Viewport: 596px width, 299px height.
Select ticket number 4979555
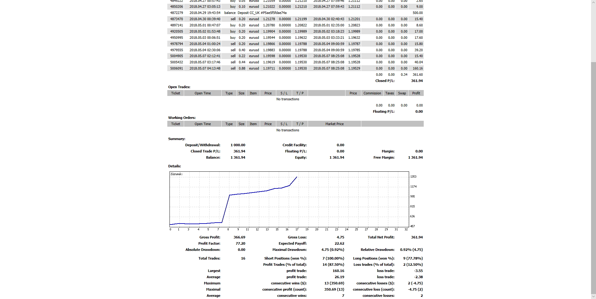[x=177, y=50]
